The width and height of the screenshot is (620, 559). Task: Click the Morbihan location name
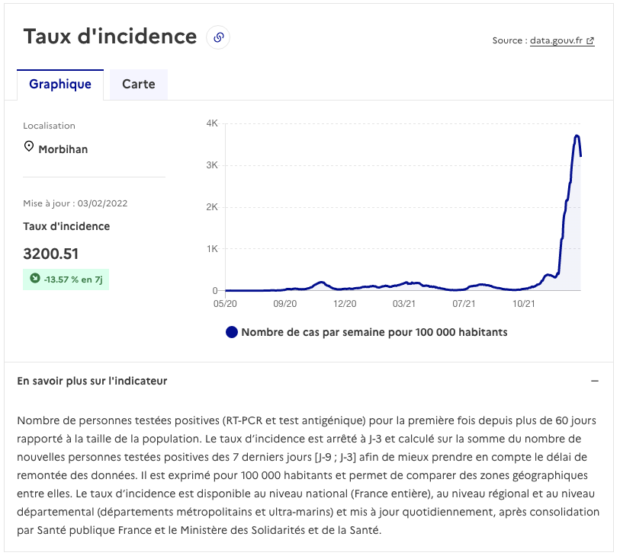(x=63, y=149)
